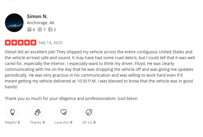
Task: Click the first red rating star
Action: tap(8, 43)
